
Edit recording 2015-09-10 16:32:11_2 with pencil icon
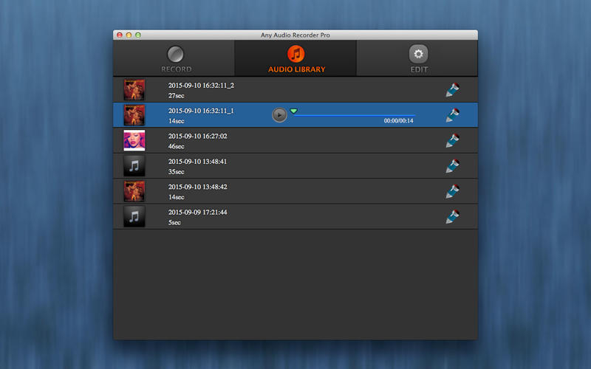point(452,89)
